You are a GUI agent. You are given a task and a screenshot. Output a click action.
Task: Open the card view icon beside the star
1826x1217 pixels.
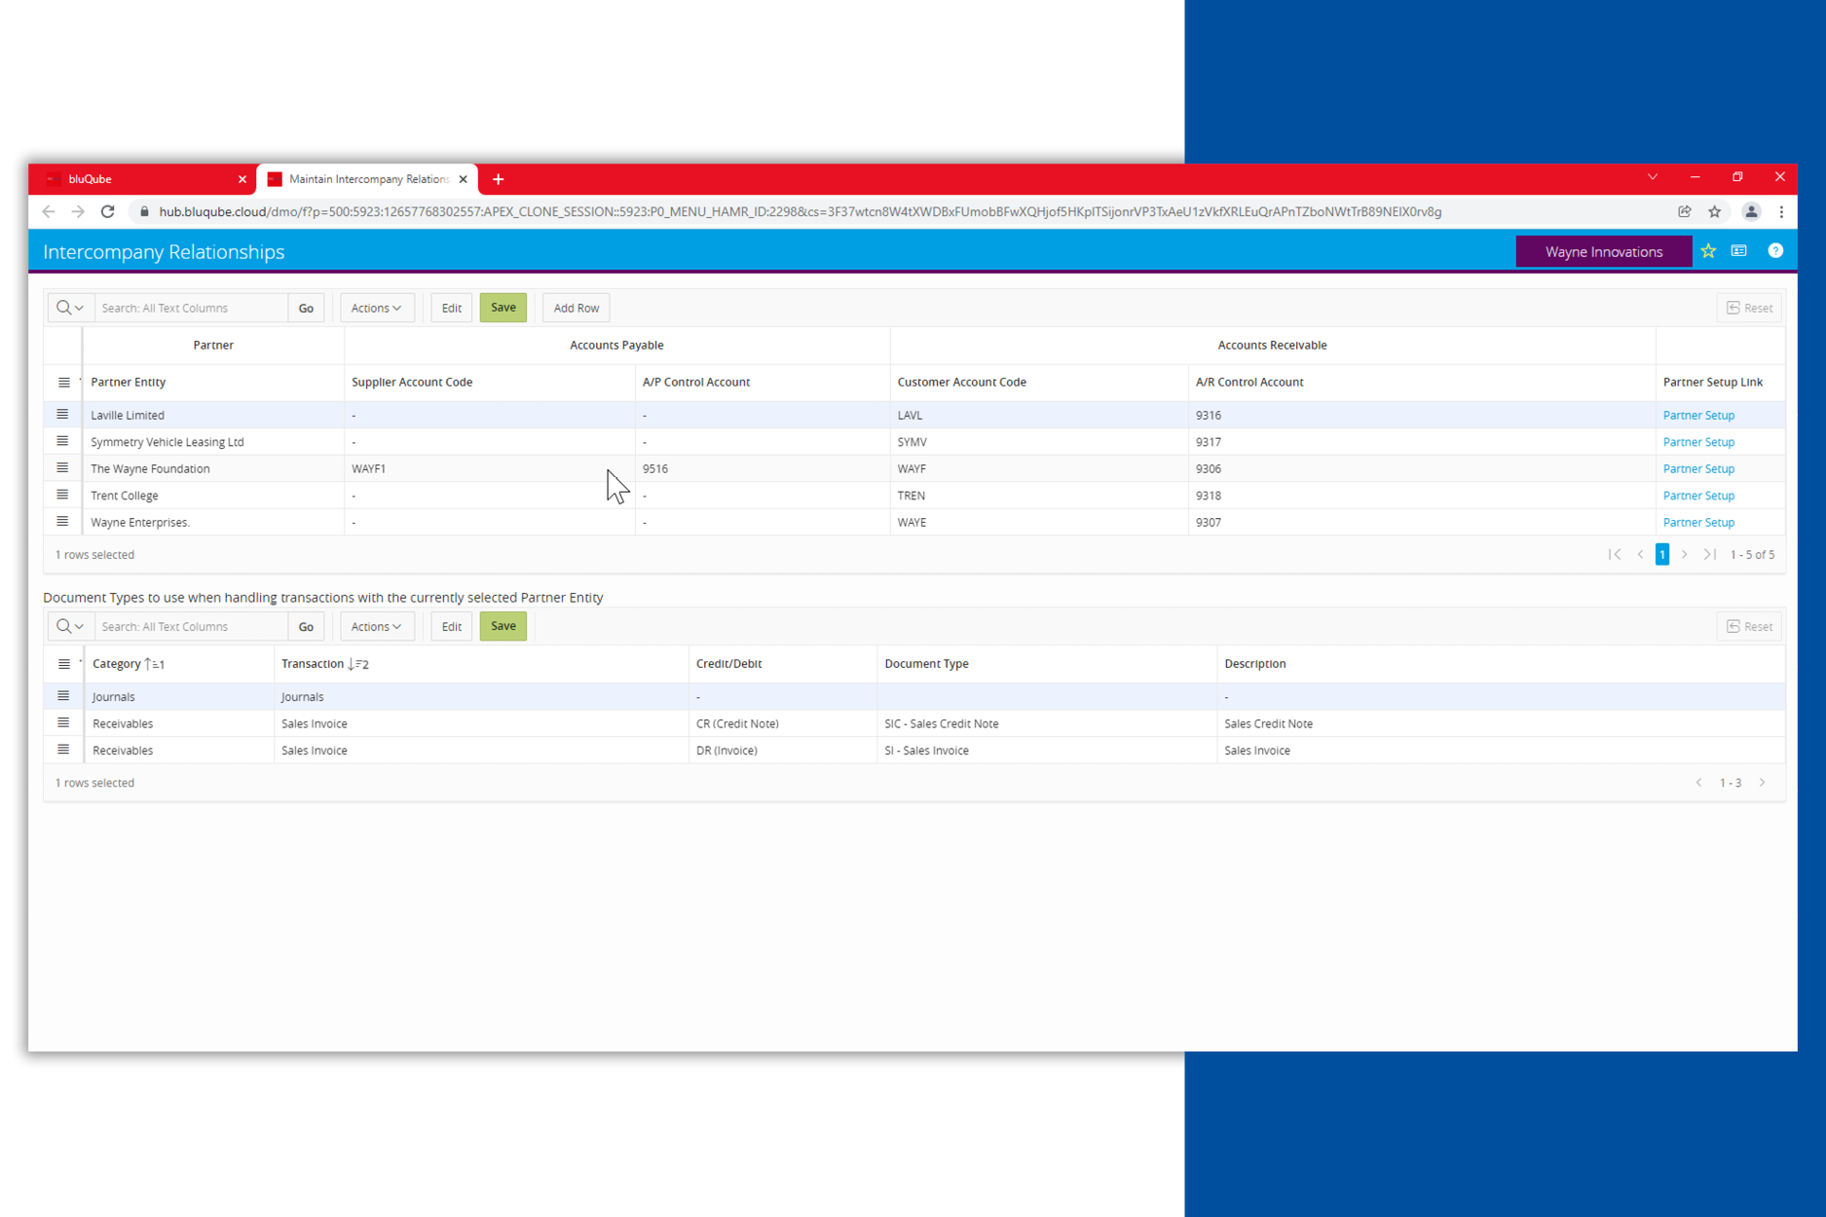point(1739,251)
